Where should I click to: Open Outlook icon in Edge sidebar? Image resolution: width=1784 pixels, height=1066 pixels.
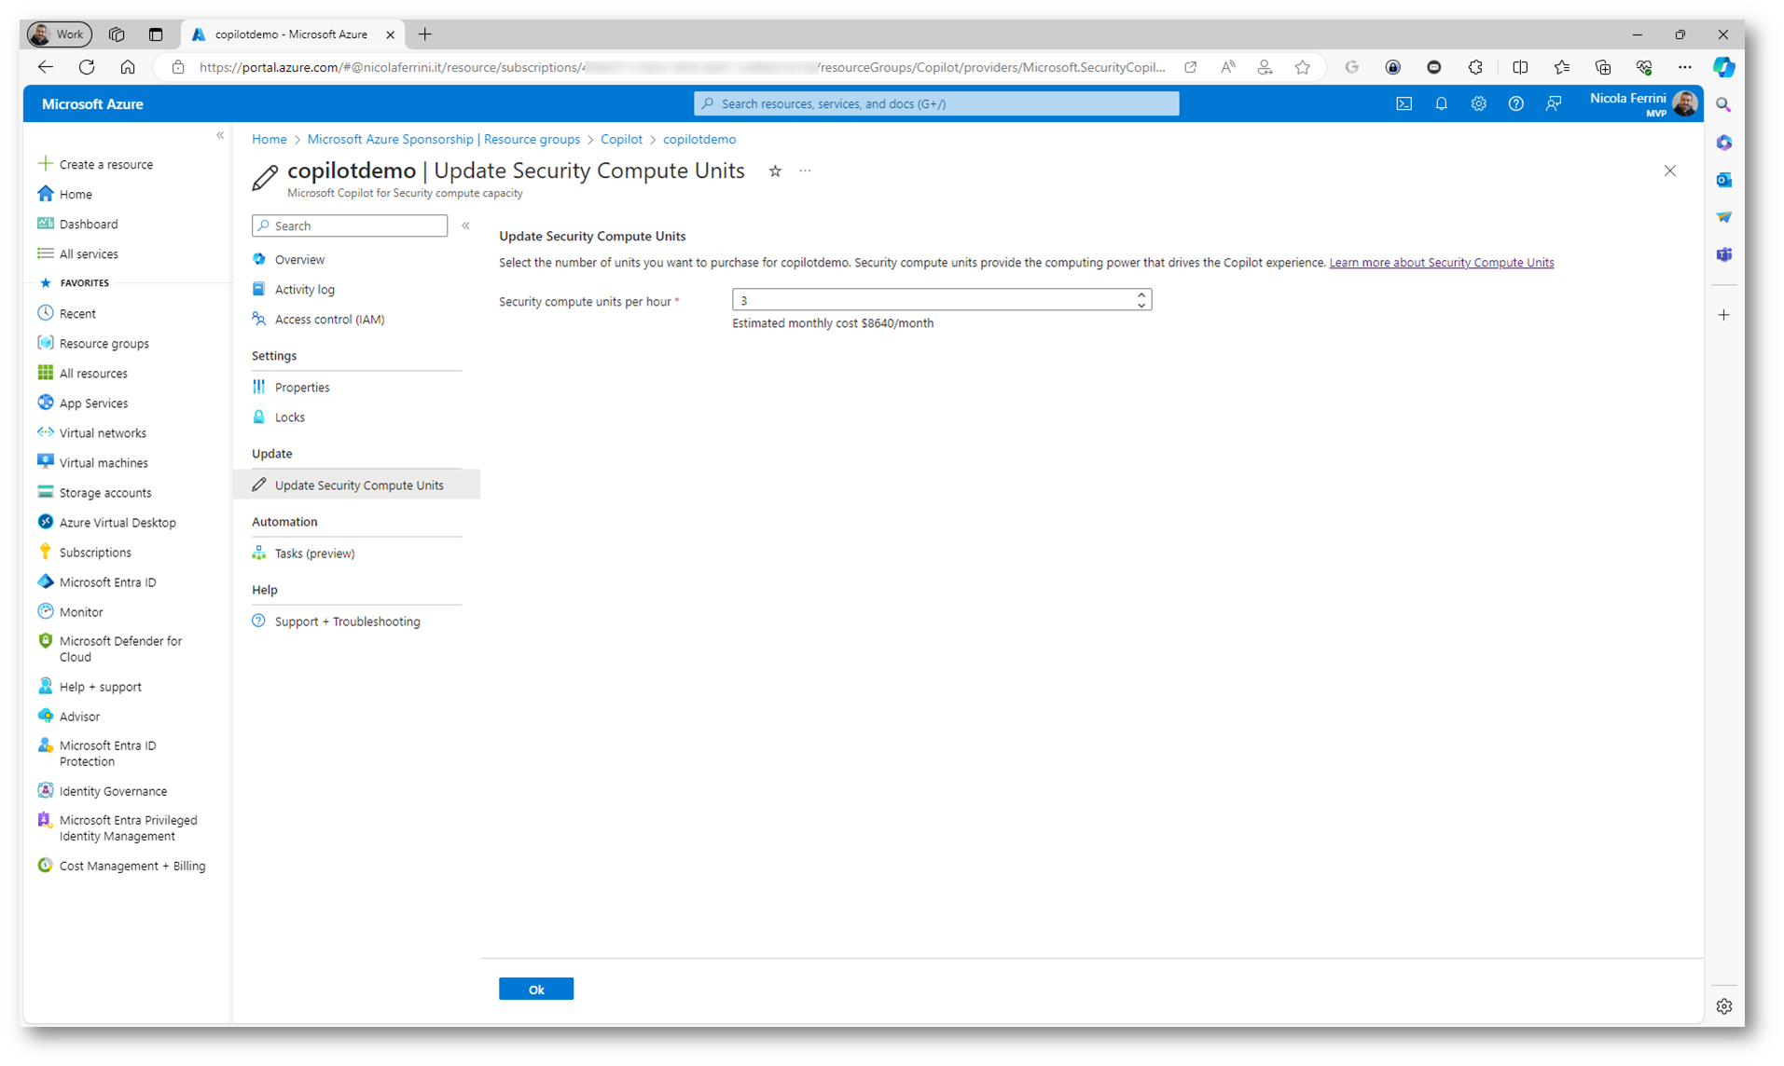click(x=1723, y=180)
